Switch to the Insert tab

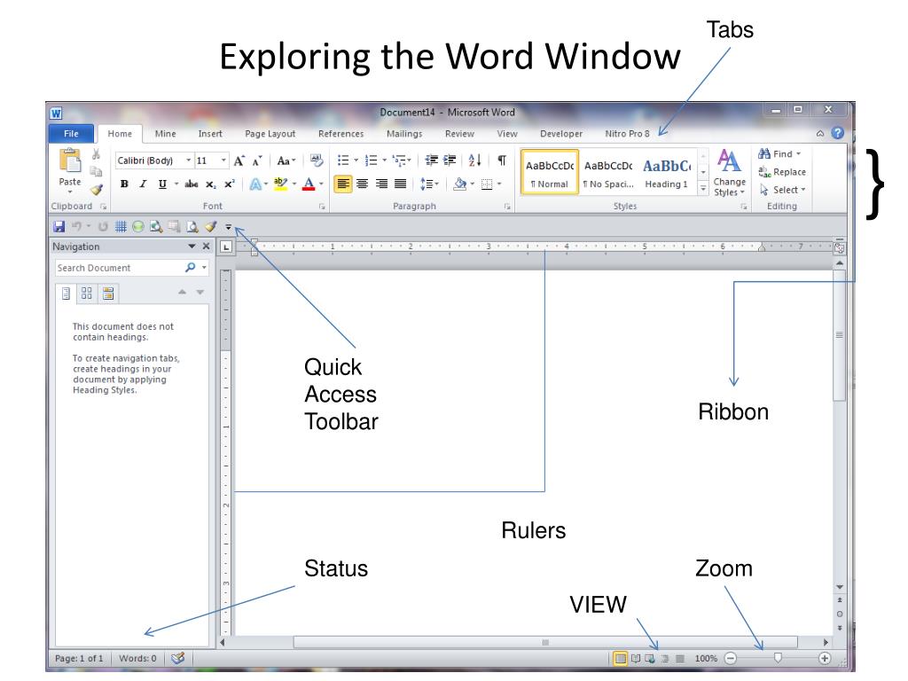(x=210, y=134)
